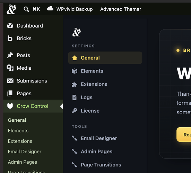The height and width of the screenshot is (173, 191).
Task: Open Page Transitions tool in settings panel
Action: (101, 165)
